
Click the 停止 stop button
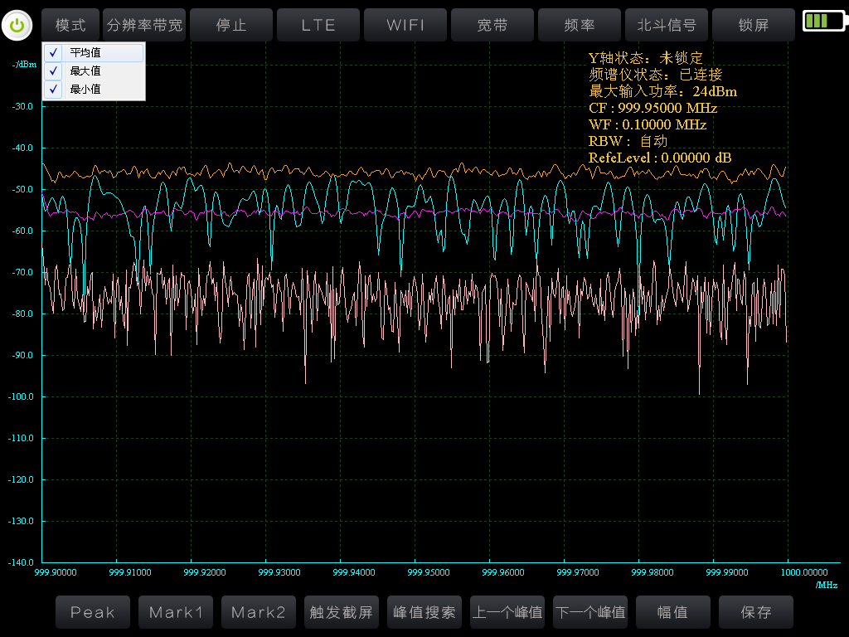231,25
